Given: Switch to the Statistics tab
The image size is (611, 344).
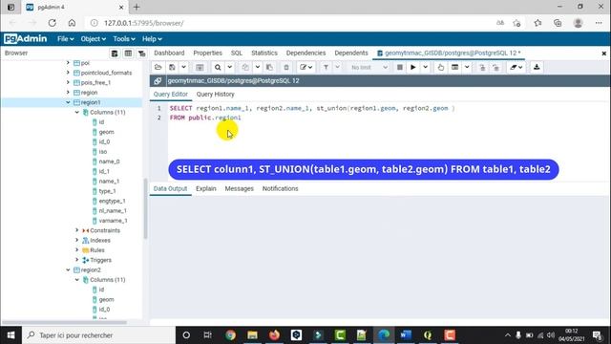Looking at the screenshot, I should 264,54.
